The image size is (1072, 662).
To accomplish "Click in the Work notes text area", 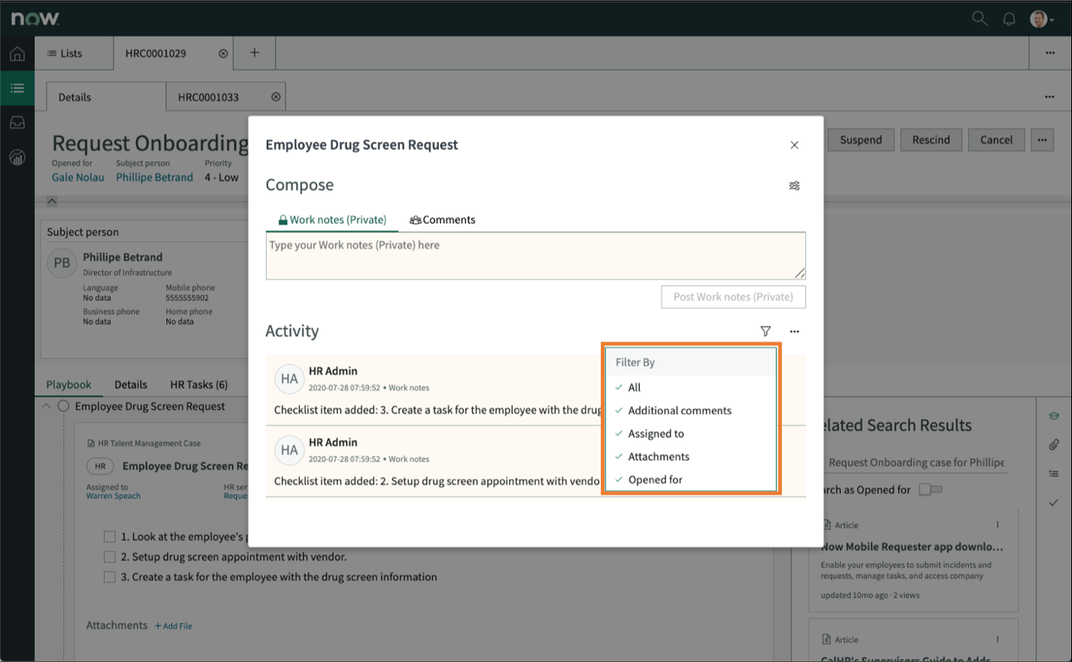I will coord(535,256).
